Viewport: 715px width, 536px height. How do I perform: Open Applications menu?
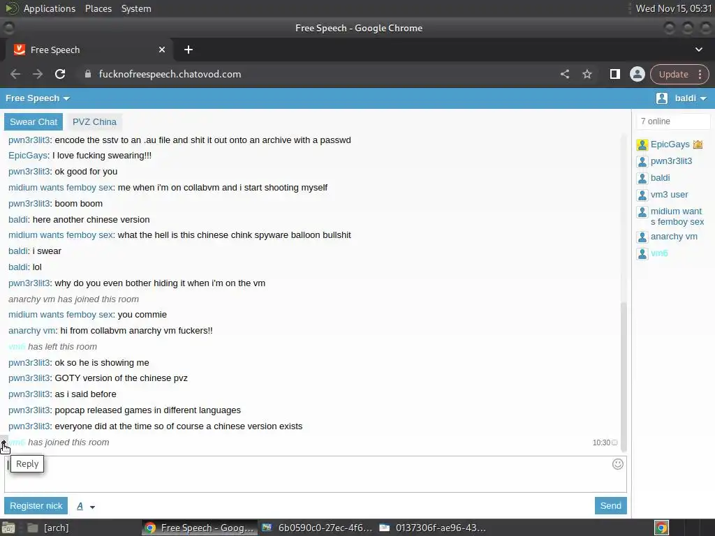tap(50, 8)
